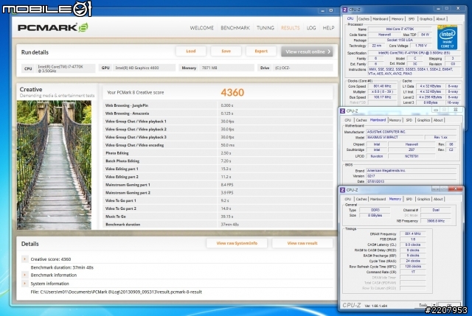Screen dimensions: 472x316
Task: Click the CAS# Latency value field
Action: click(x=413, y=245)
